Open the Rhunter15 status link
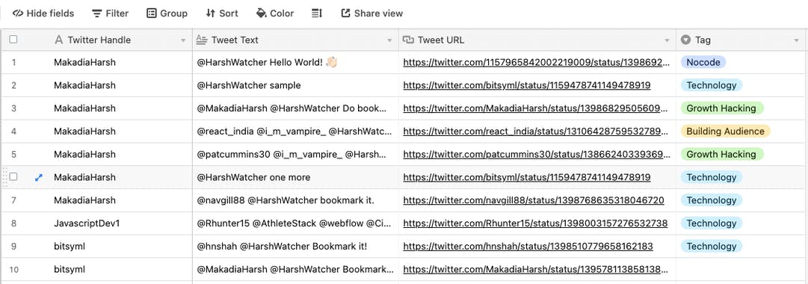The image size is (808, 284). coord(535,223)
